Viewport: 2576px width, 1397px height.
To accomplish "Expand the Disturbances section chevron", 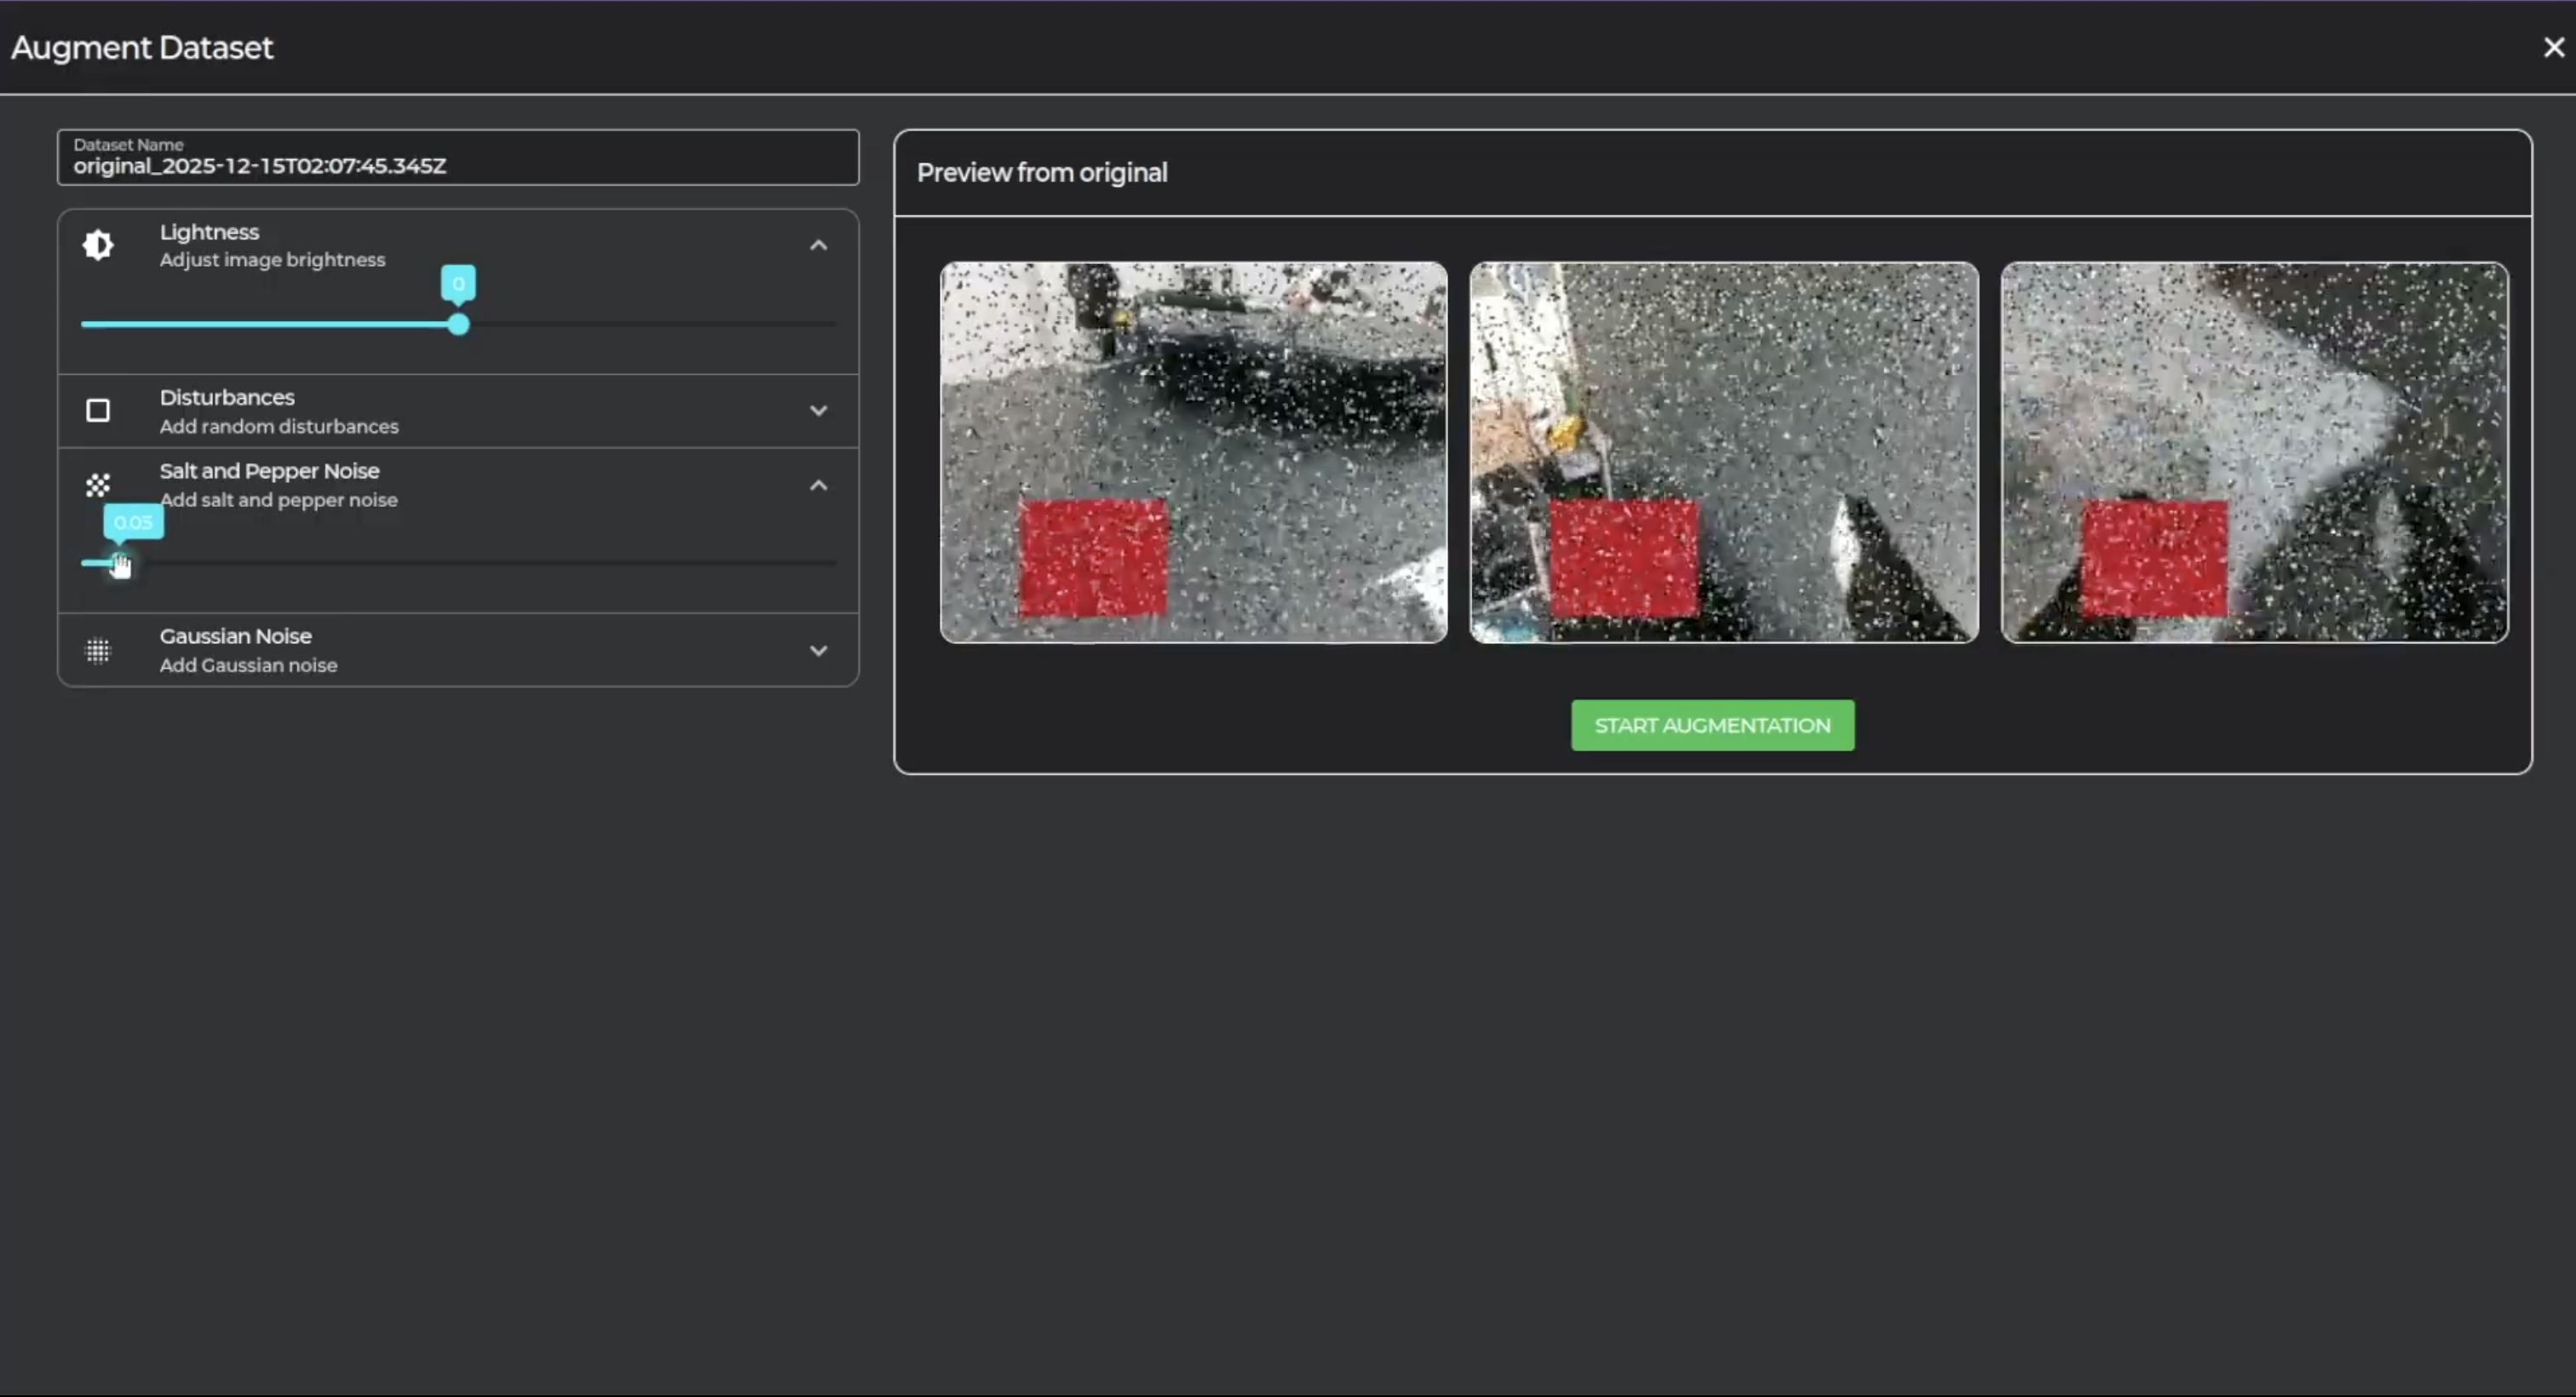I will [818, 411].
